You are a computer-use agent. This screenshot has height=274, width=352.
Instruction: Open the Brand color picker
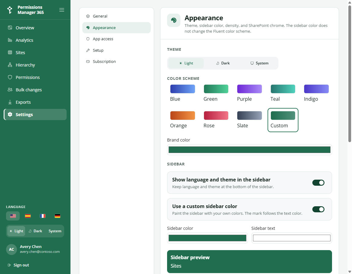[249, 150]
